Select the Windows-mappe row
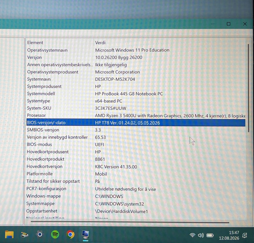254x243 pixels. coord(136,196)
